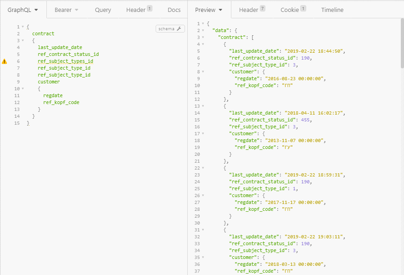The width and height of the screenshot is (404, 275).
Task: Click the warning icon beside line 6
Action: [x=5, y=61]
